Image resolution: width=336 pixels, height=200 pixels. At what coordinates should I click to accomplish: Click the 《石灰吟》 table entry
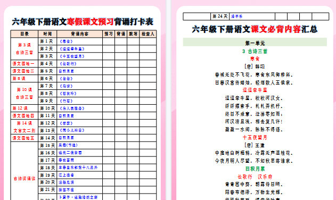click(68, 94)
